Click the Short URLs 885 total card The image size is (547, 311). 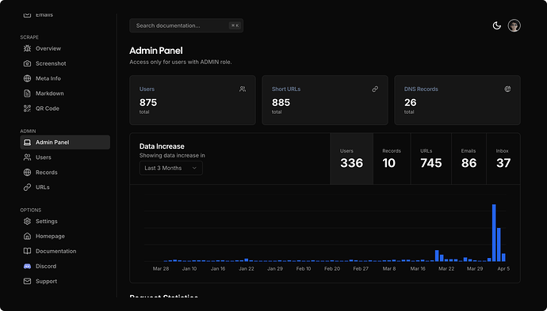[325, 100]
